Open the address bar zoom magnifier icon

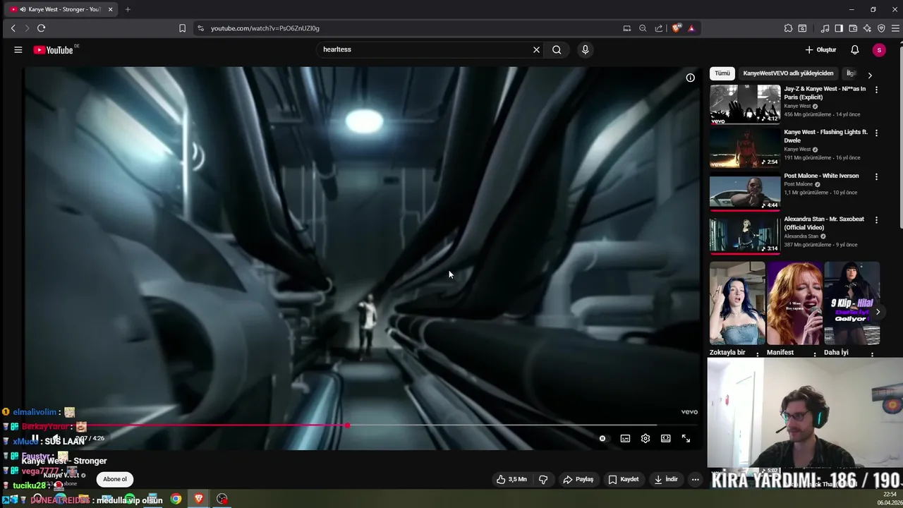click(x=643, y=28)
